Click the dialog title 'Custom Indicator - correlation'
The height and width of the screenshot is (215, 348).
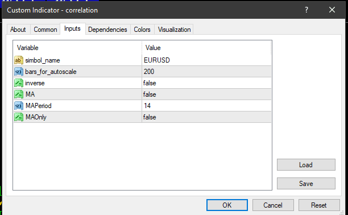52,10
